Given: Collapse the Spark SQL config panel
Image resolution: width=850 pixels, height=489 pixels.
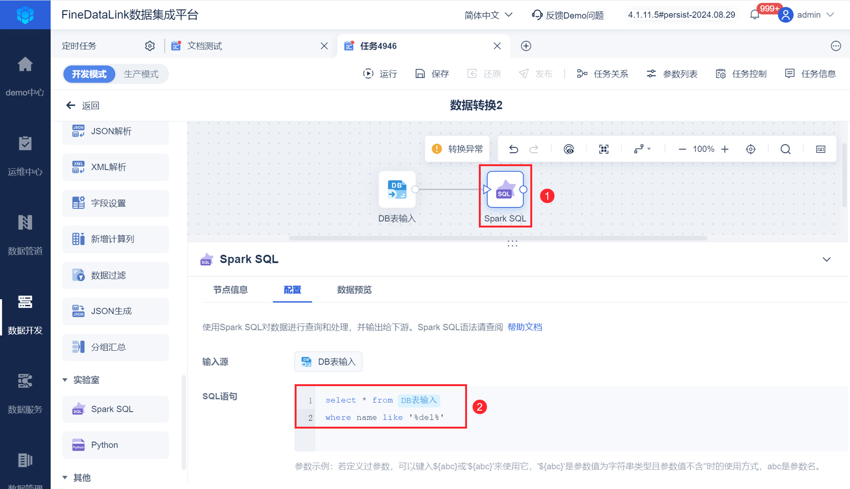Looking at the screenshot, I should [x=826, y=259].
